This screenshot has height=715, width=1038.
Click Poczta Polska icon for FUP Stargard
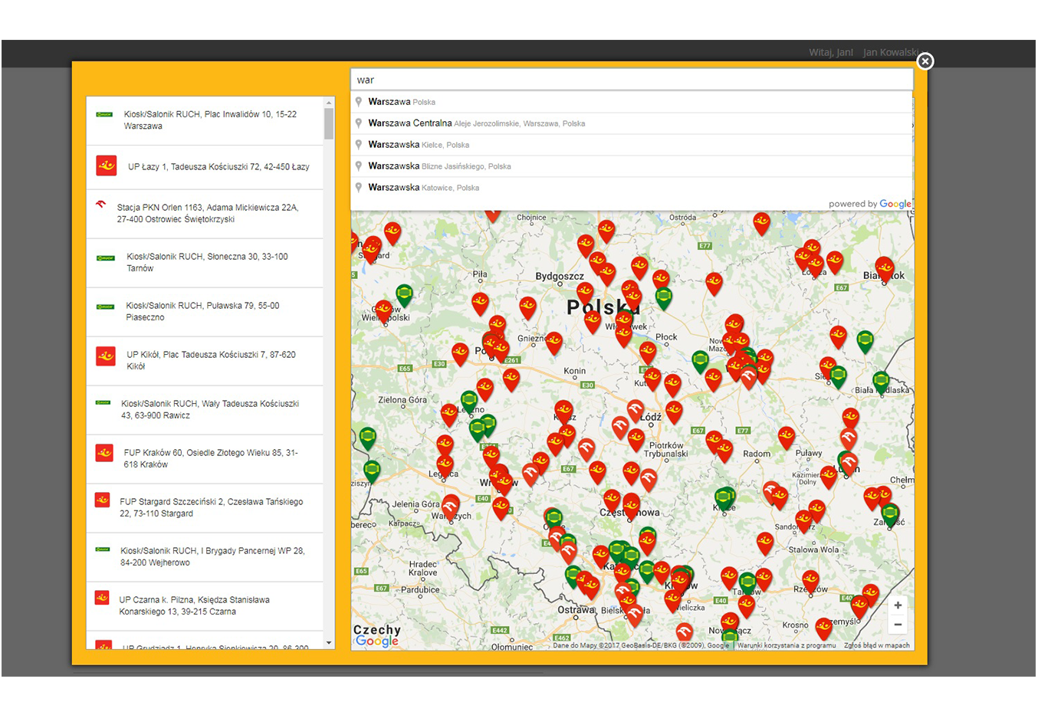click(102, 500)
